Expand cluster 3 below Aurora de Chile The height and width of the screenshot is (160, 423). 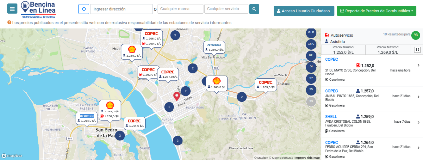pyautogui.click(x=178, y=140)
